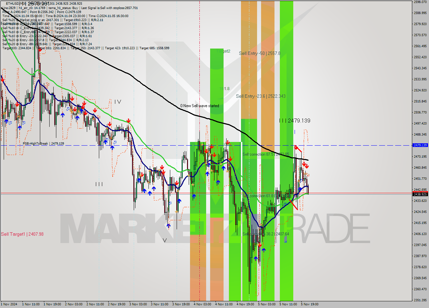The width and height of the screenshot is (429, 308).
Task: Select the 'I V' wave count label
Action: click(x=117, y=101)
